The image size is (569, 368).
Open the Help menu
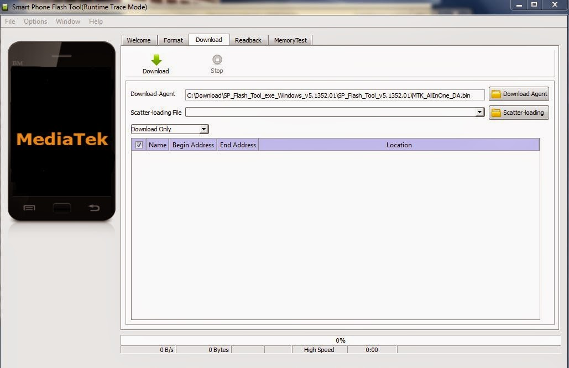coord(96,22)
